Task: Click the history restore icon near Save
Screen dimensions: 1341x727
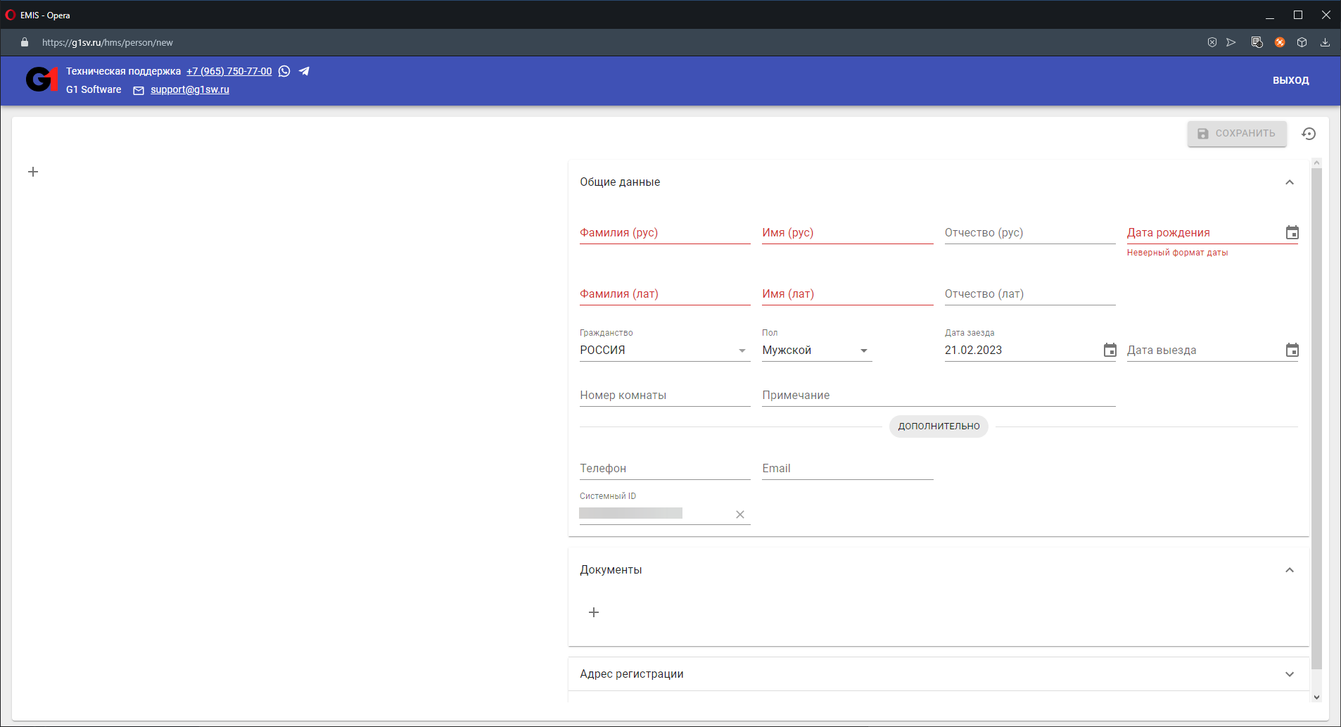Action: point(1309,134)
